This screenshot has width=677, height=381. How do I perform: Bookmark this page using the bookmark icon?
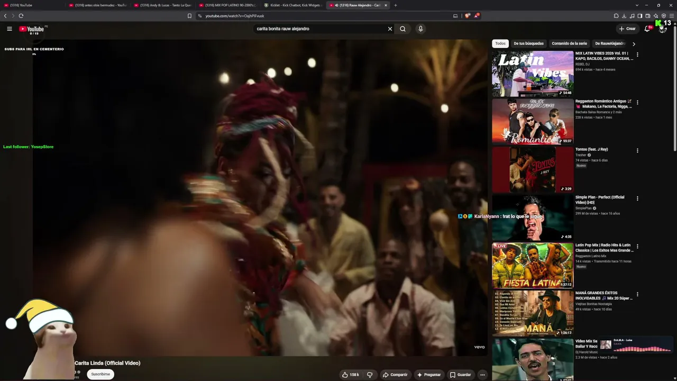point(189,16)
